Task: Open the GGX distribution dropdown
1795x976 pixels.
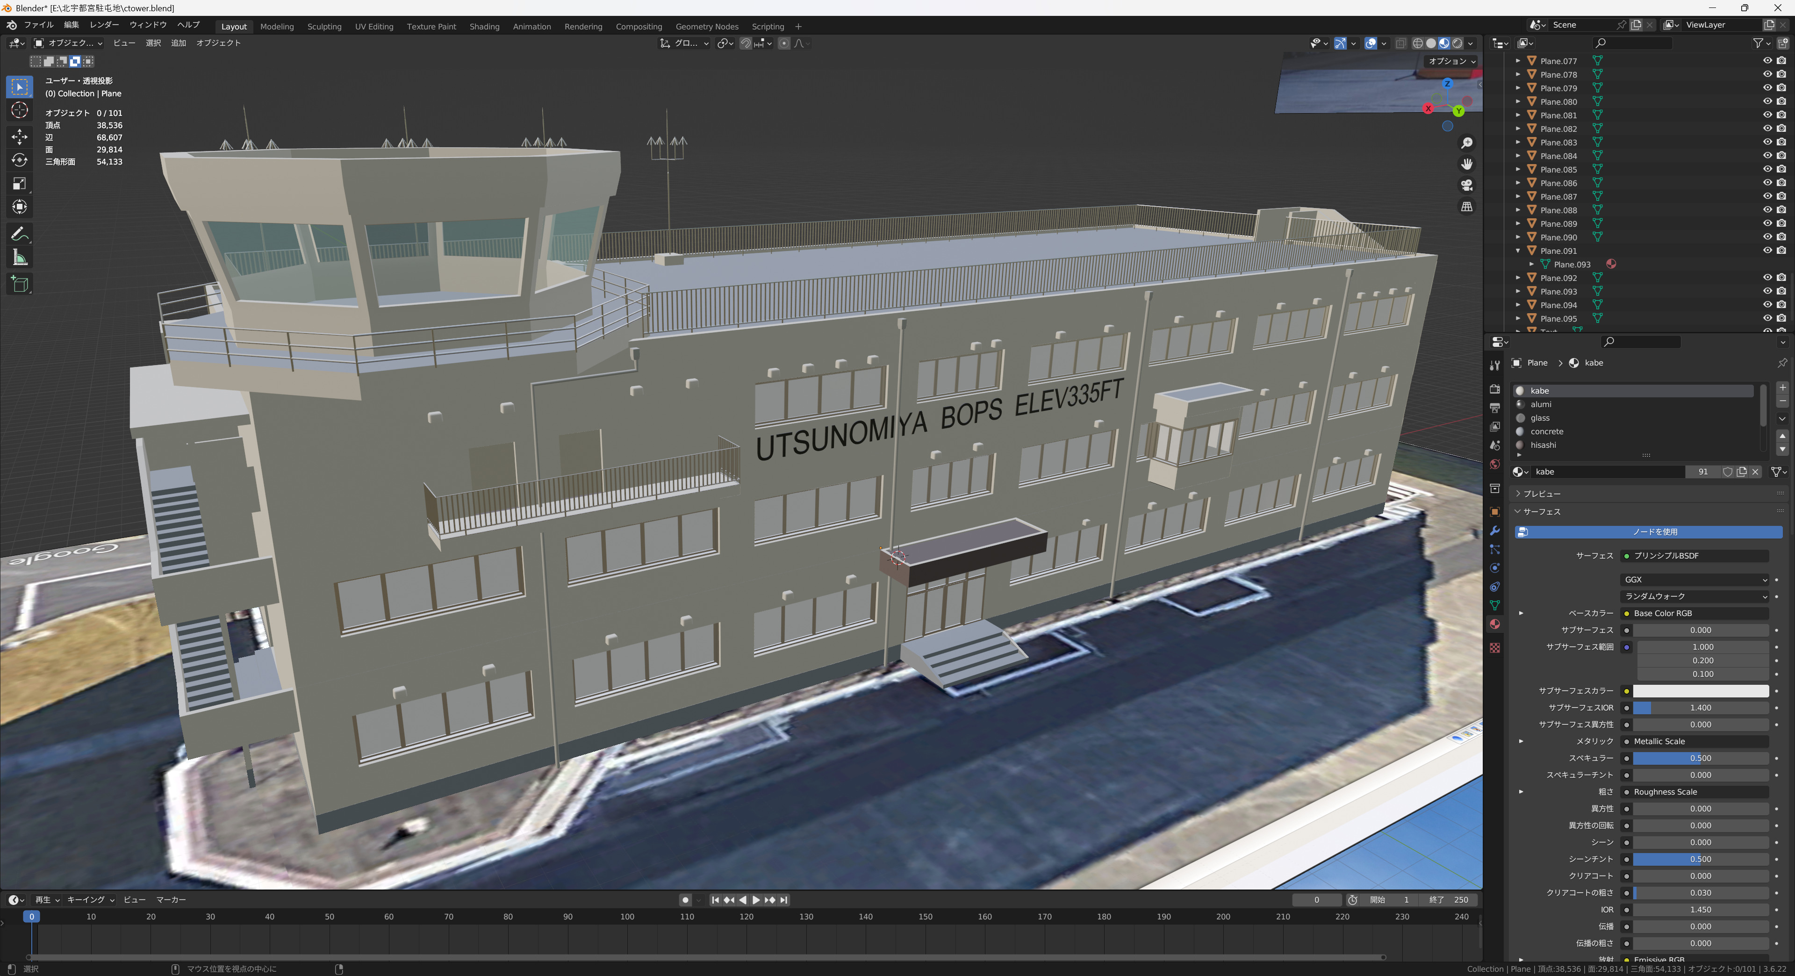Action: point(1694,580)
